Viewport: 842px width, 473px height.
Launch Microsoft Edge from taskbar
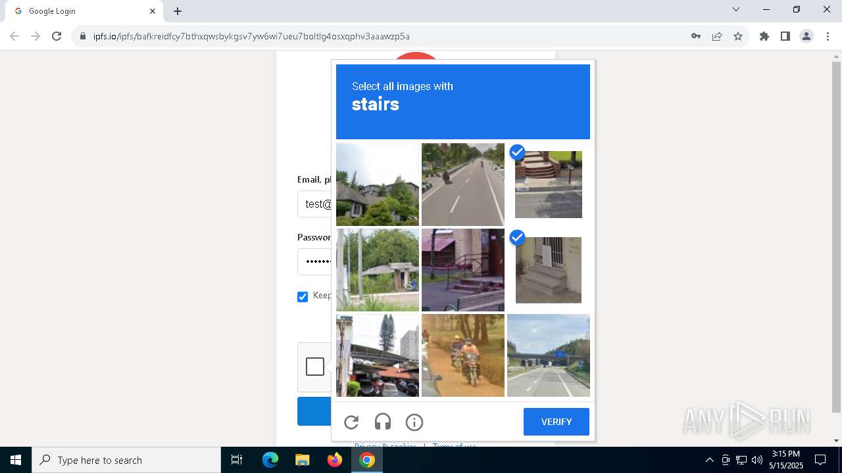coord(270,460)
